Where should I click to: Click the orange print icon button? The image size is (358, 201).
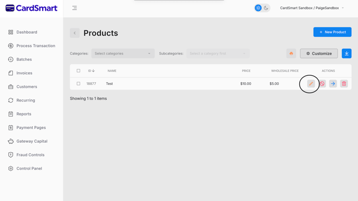point(291,53)
